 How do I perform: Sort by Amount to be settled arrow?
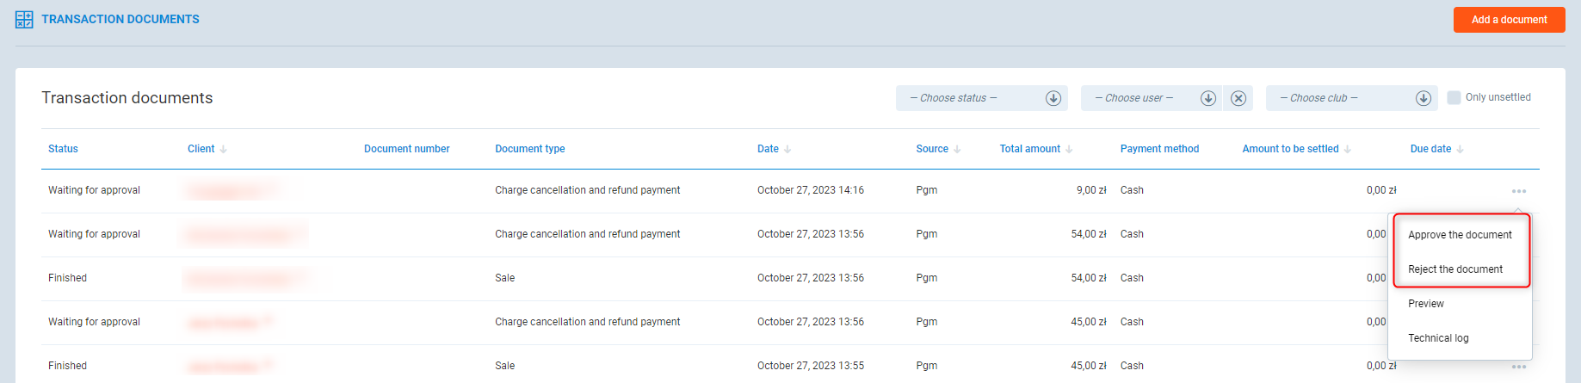[x=1348, y=150]
